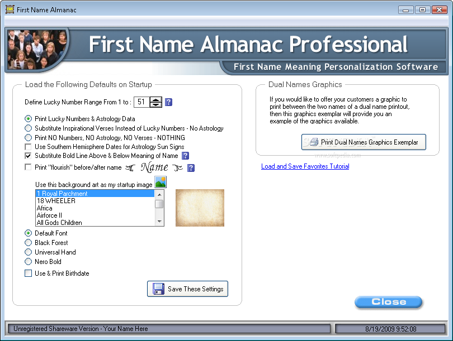
Task: Click the date and time status panel
Action: [x=390, y=329]
